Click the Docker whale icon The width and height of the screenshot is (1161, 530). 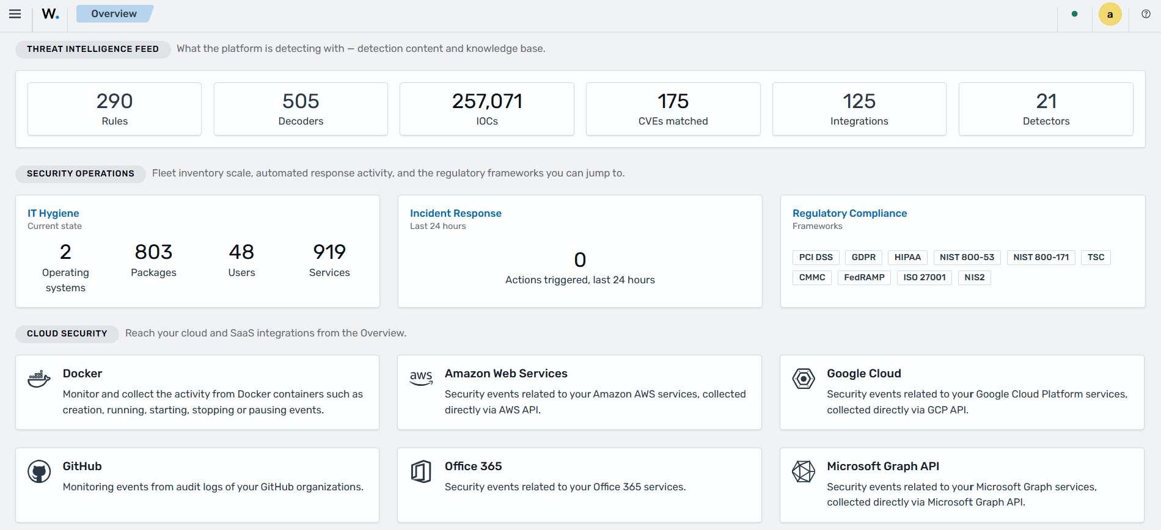(x=39, y=379)
